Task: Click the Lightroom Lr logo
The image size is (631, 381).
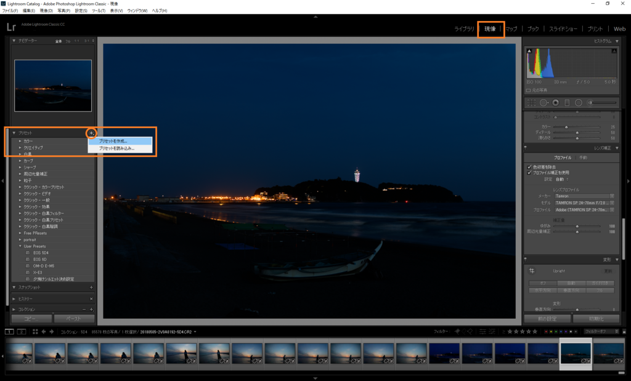Action: pyautogui.click(x=11, y=27)
